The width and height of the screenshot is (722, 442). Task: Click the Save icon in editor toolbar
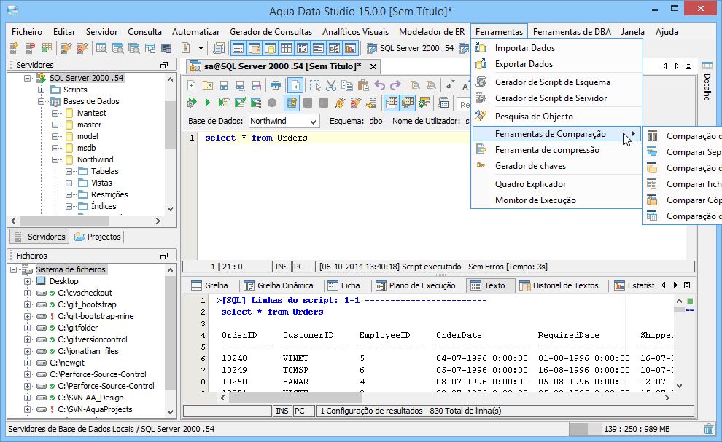(x=224, y=85)
